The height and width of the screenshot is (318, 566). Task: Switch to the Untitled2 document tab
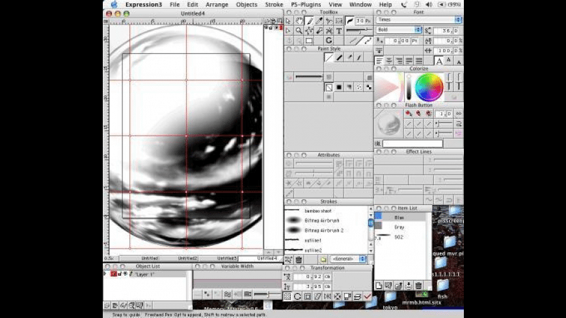pos(187,258)
